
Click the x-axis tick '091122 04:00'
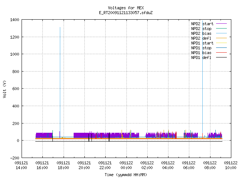click(x=168, y=165)
